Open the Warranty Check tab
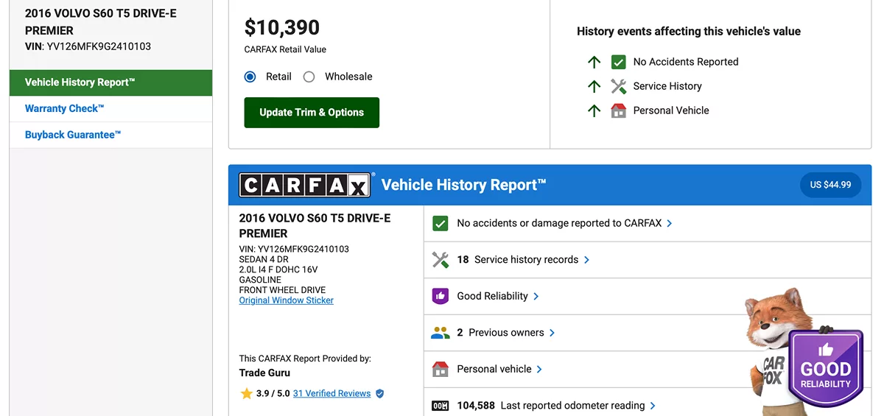The image size is (884, 416). 65,109
